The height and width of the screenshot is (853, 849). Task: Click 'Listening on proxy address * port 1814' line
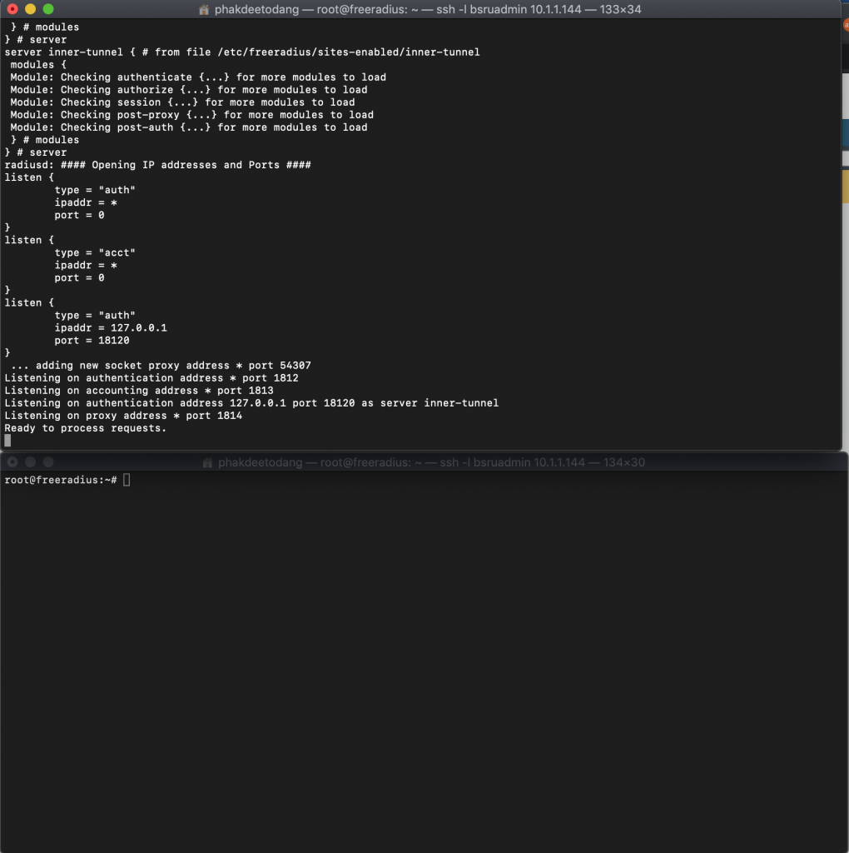pyautogui.click(x=123, y=416)
